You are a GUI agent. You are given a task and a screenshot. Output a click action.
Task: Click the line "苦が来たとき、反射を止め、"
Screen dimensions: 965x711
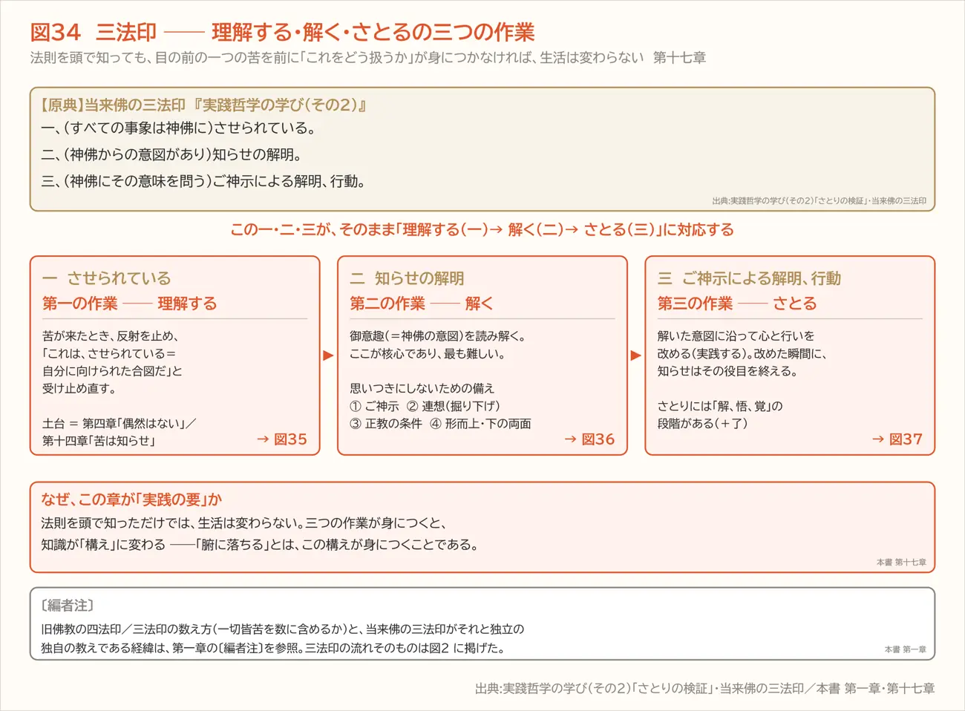pyautogui.click(x=111, y=336)
